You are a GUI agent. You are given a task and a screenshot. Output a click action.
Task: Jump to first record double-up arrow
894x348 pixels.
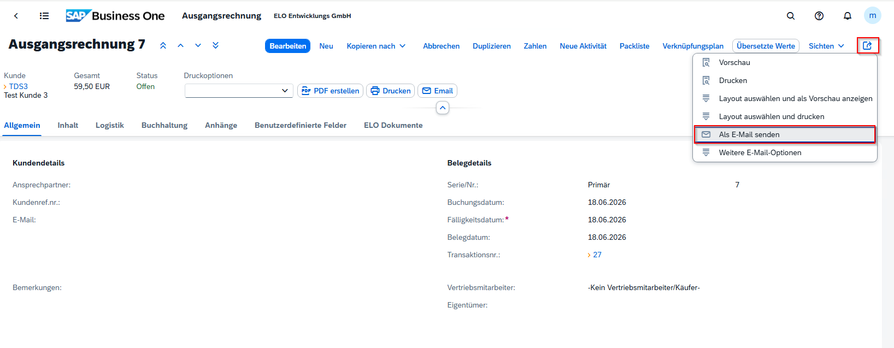163,46
